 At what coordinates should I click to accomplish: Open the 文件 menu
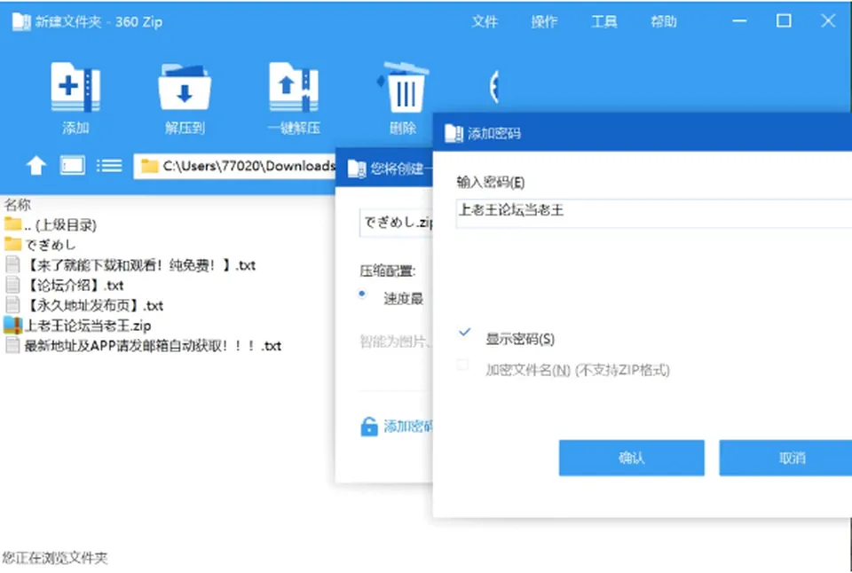(485, 21)
